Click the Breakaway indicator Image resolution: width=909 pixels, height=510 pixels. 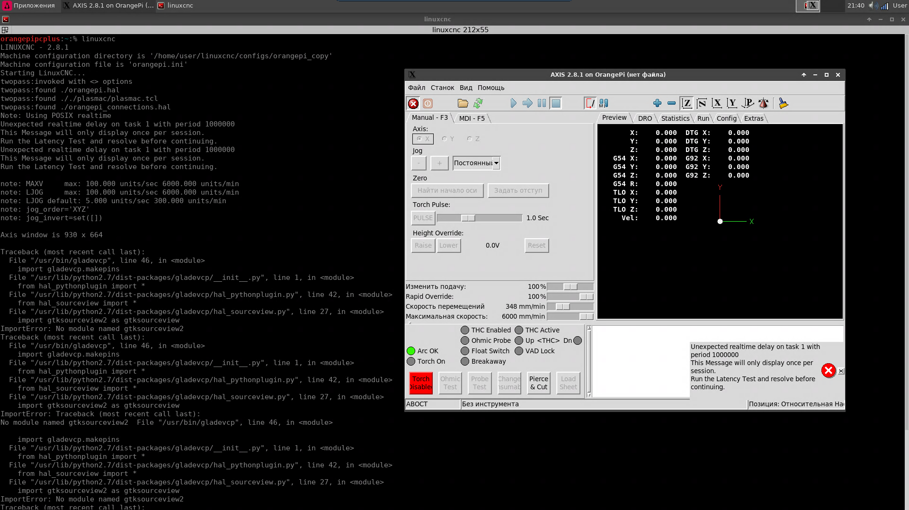(x=465, y=361)
